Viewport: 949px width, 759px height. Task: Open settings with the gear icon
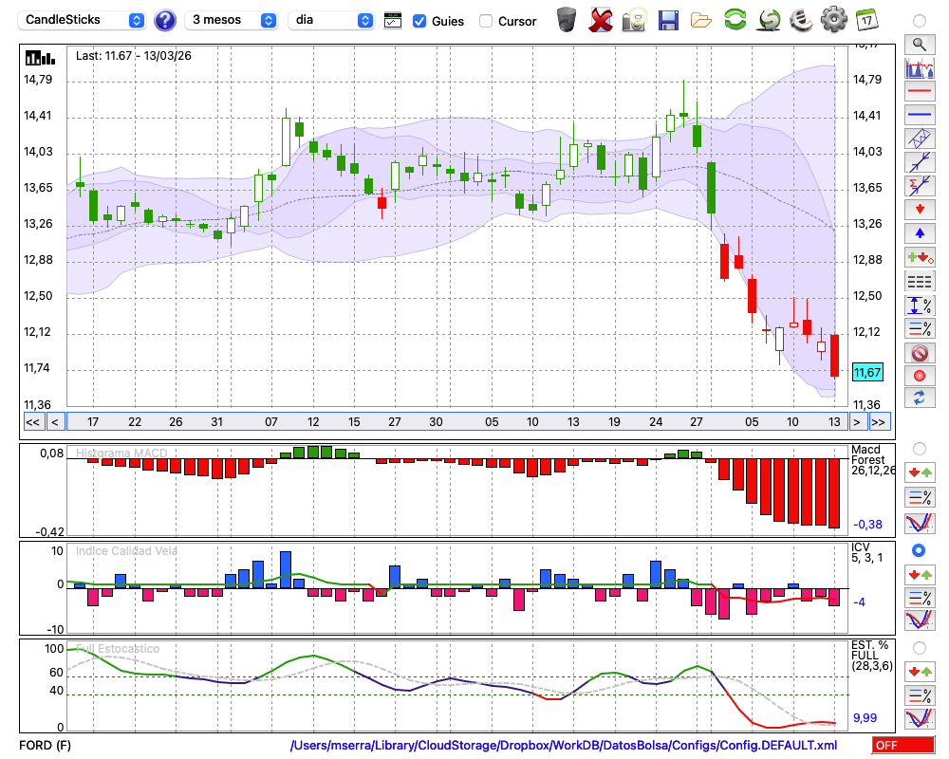coord(833,20)
